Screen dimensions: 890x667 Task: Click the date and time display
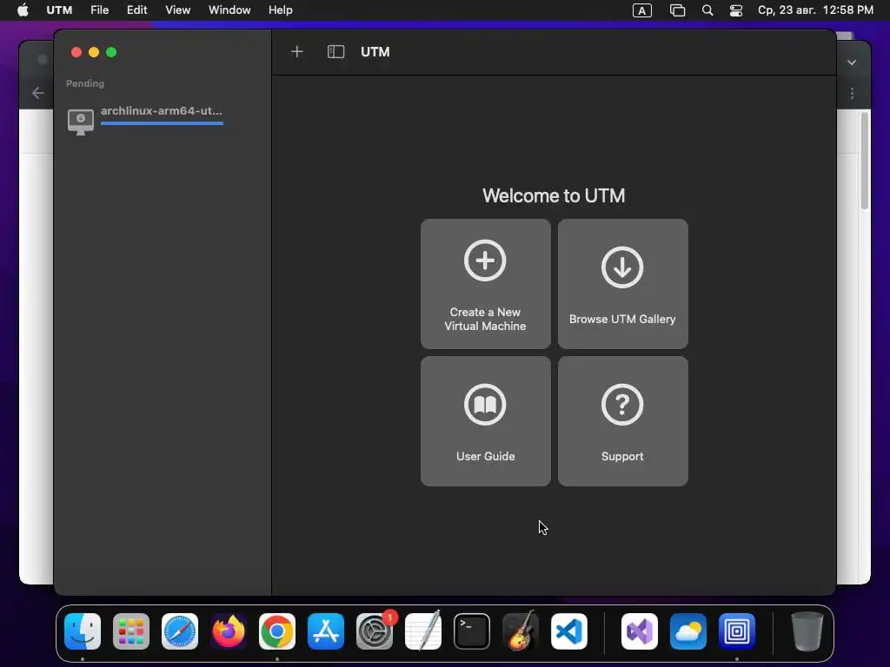tap(815, 10)
